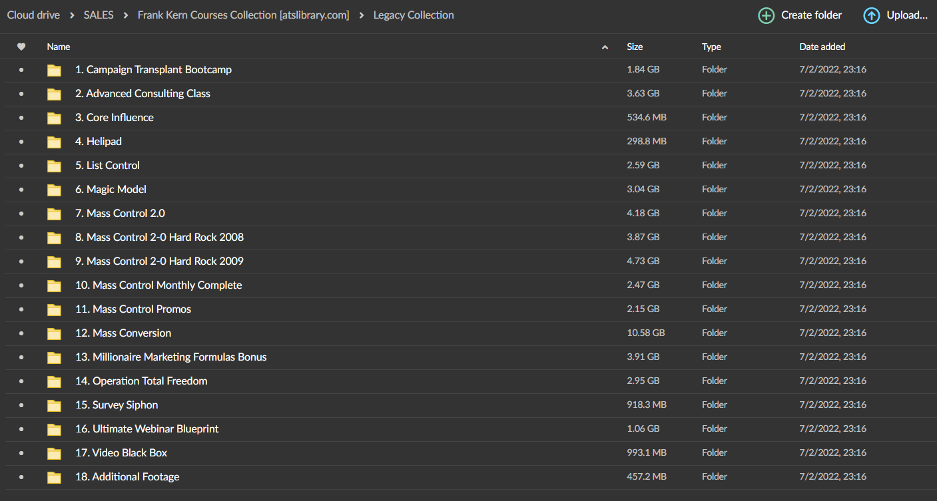The width and height of the screenshot is (937, 501).
Task: Open Frank Kern Courses Collection breadcrumb
Action: [243, 15]
